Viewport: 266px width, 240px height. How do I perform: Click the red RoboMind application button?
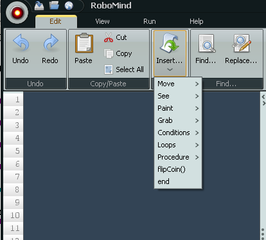pos(17,13)
